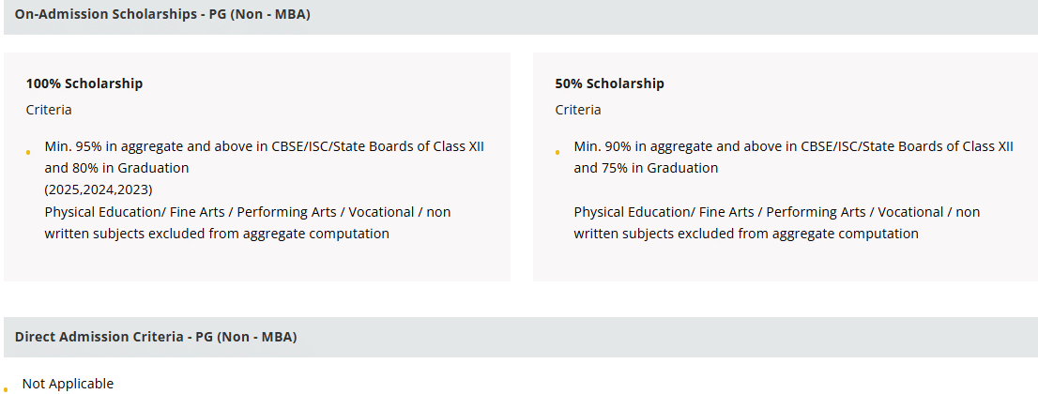1038x394 pixels.
Task: Click the yellow bullet in 50% Scholarship card
Action: point(557,152)
